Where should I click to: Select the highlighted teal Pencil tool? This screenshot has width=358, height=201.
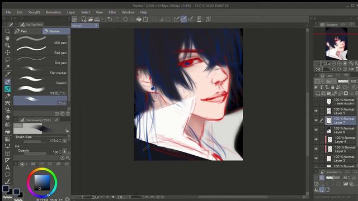coord(7,89)
